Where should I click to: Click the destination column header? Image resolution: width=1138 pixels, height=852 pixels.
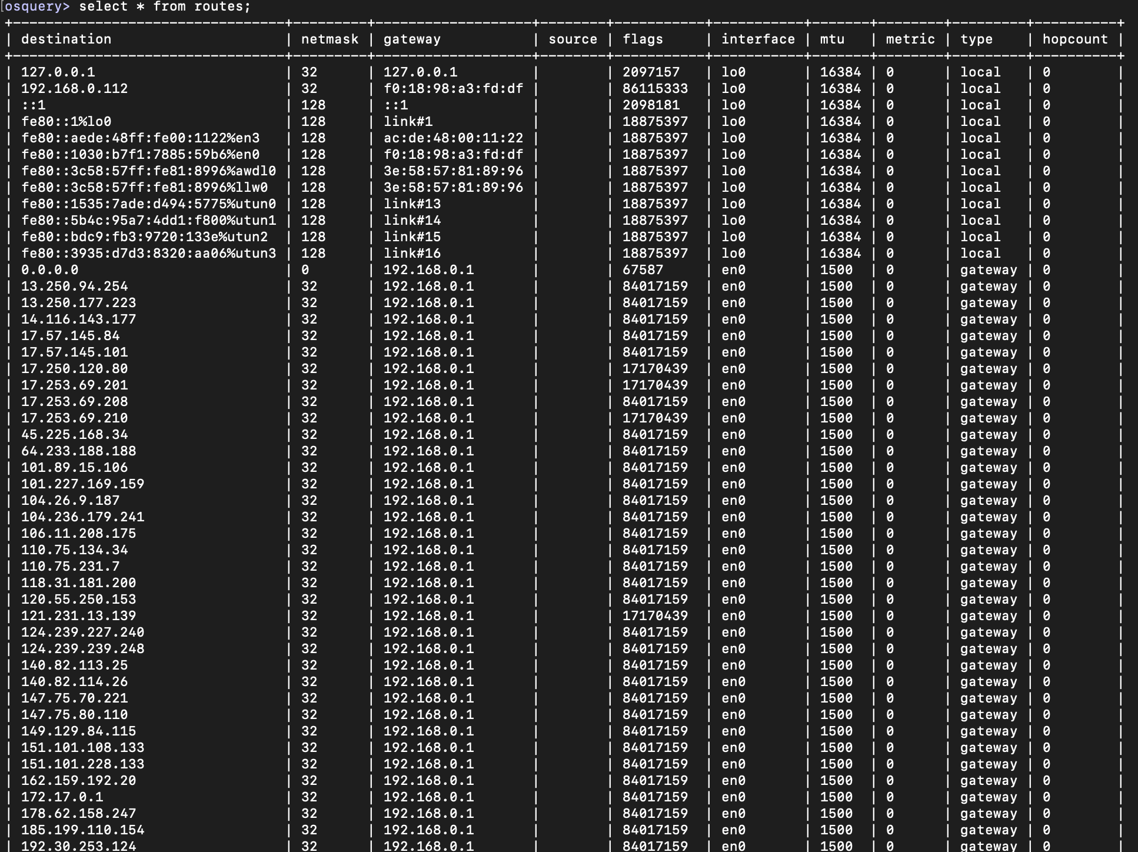[66, 39]
